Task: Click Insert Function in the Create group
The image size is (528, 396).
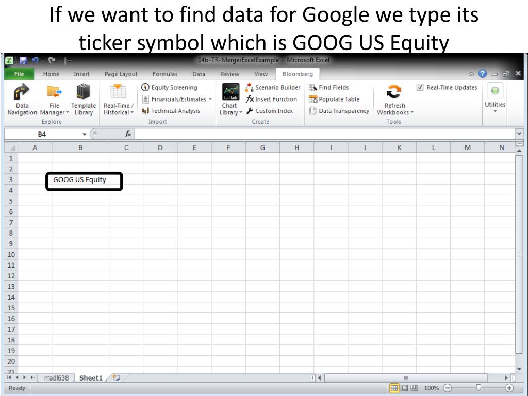Action: click(271, 99)
